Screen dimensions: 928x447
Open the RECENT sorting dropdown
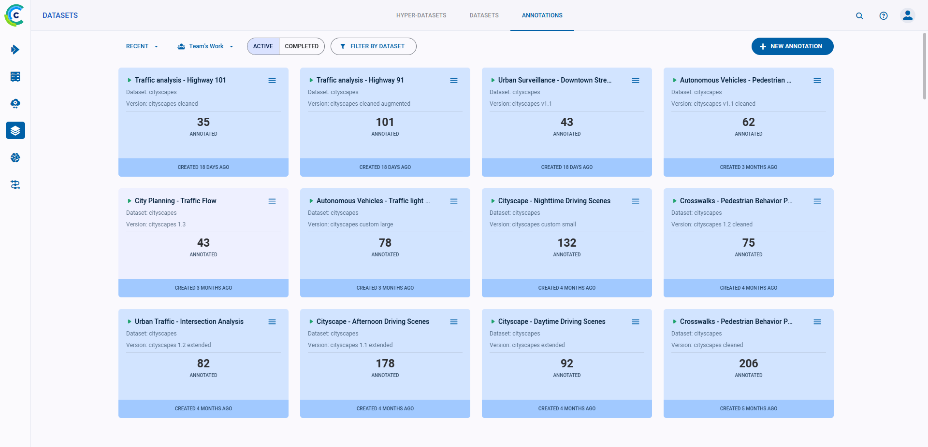click(x=142, y=46)
